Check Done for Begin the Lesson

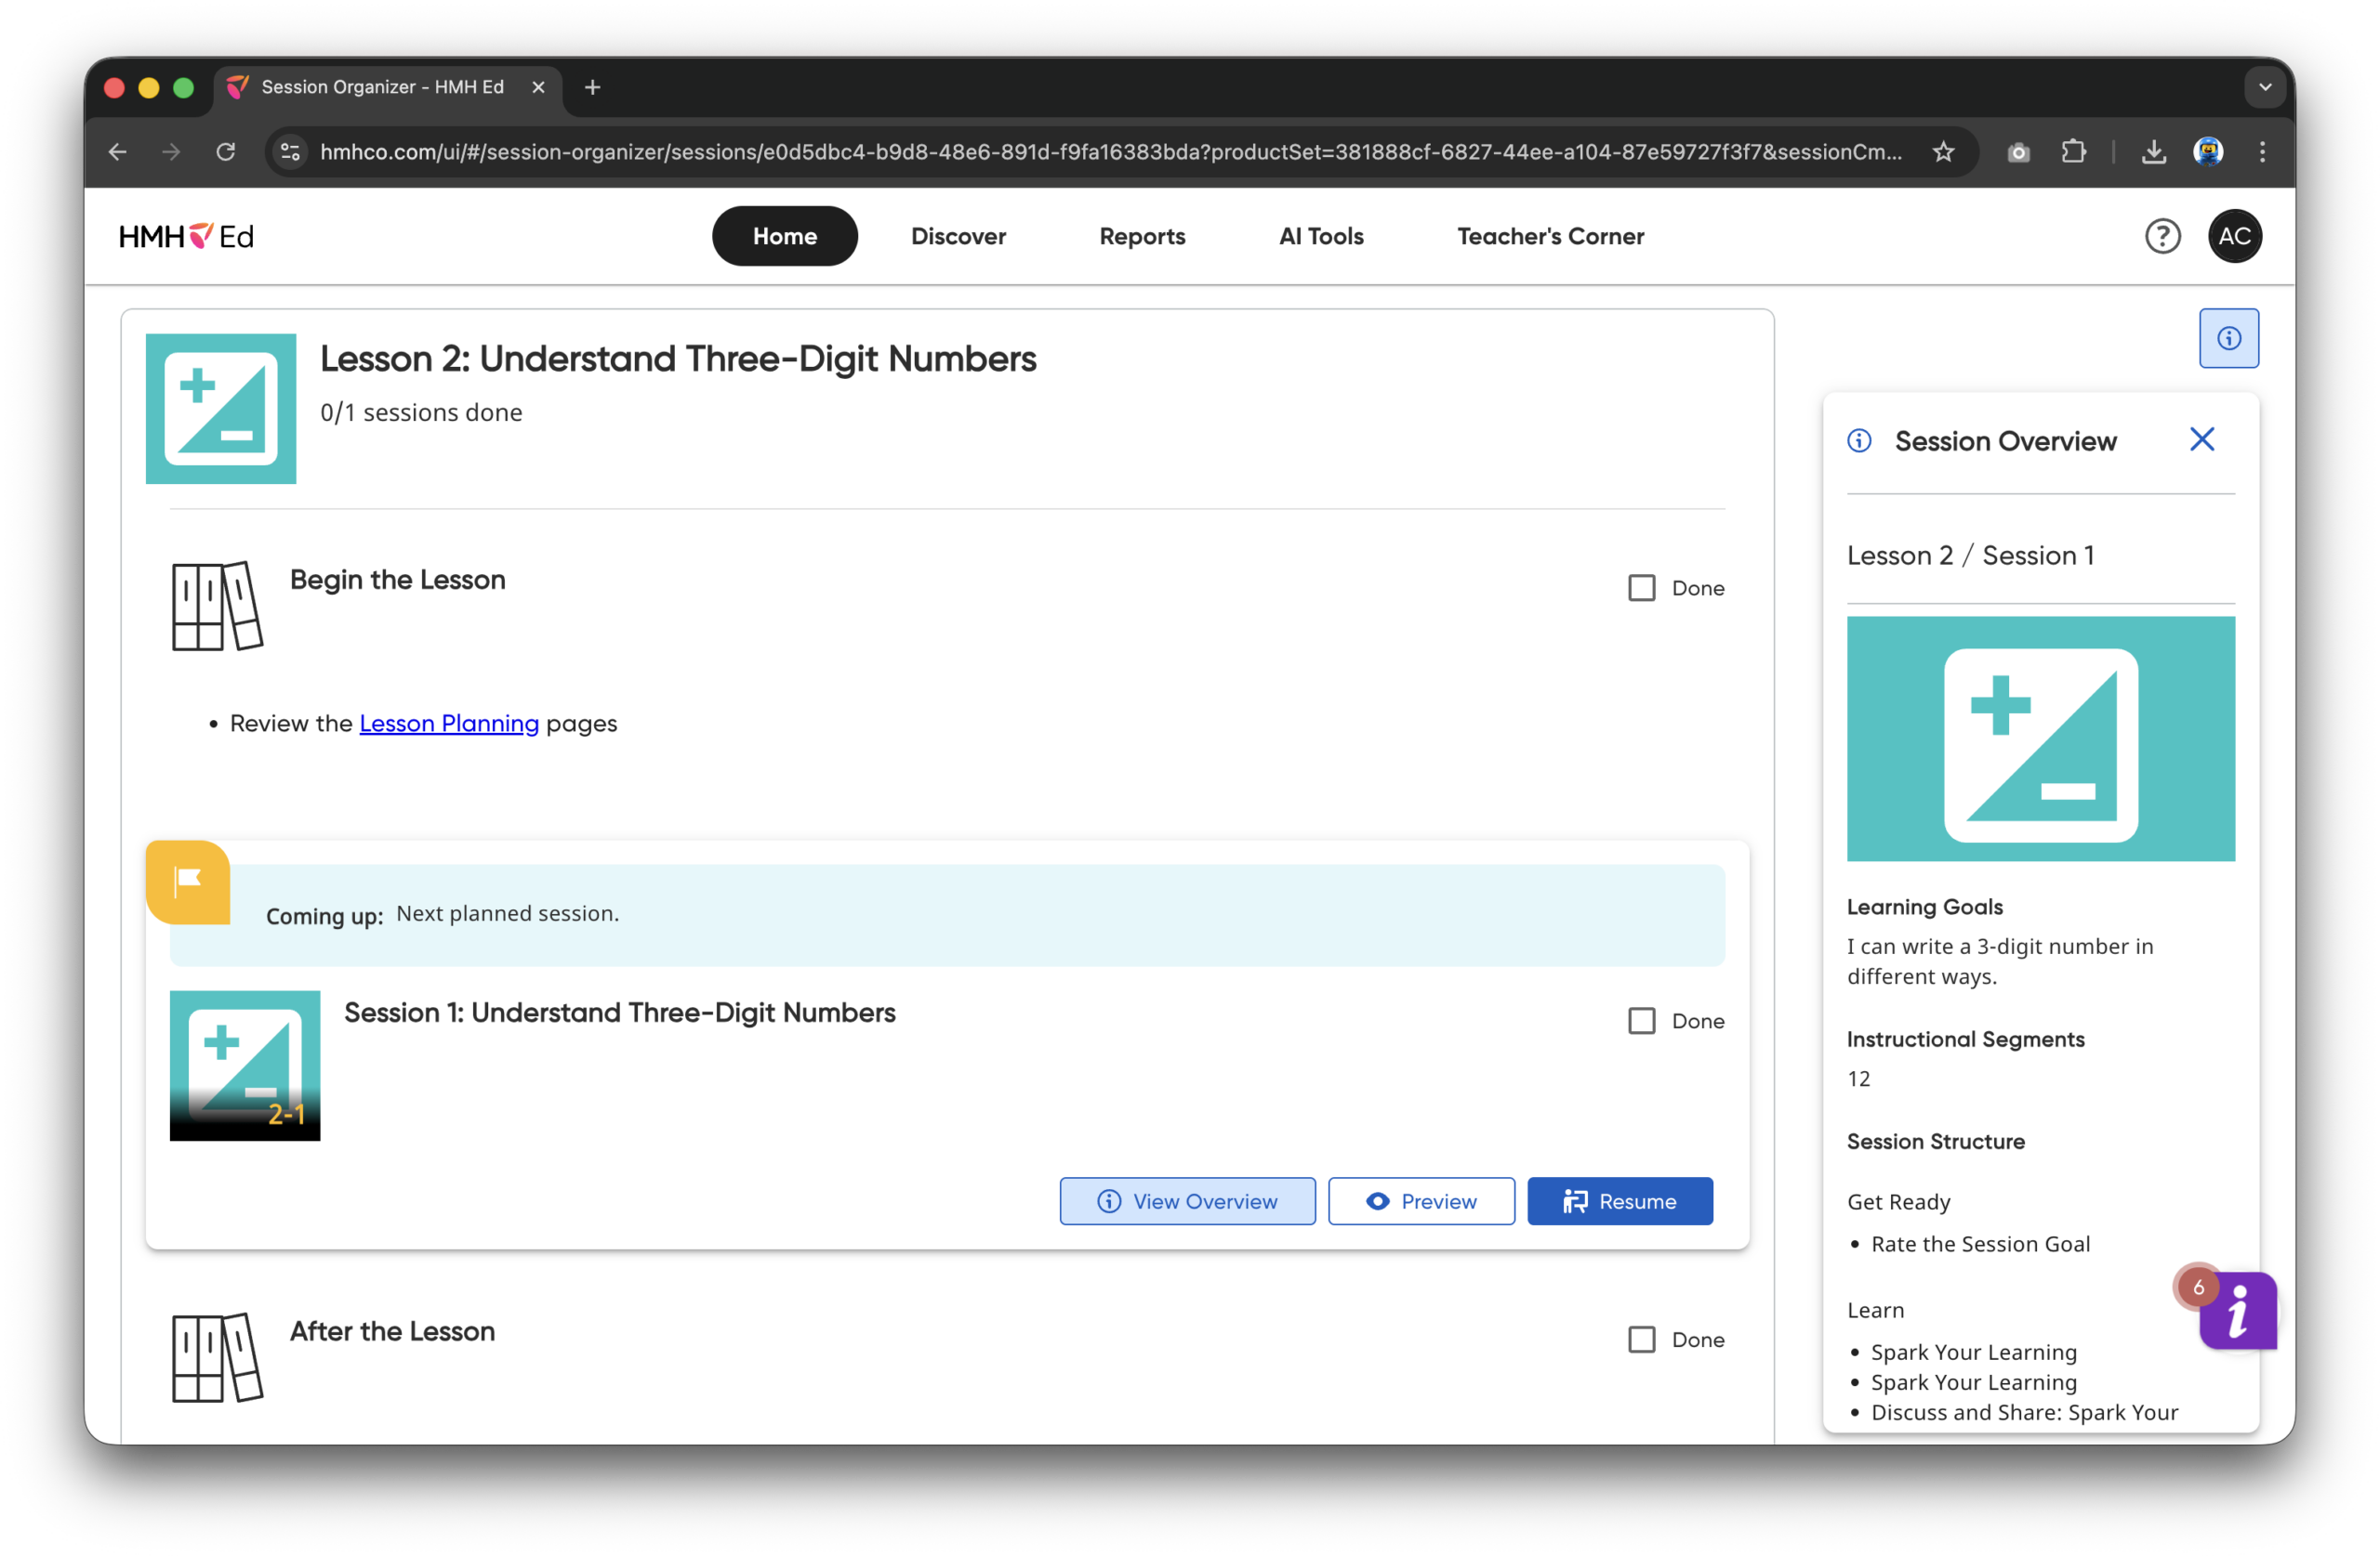1641,588
